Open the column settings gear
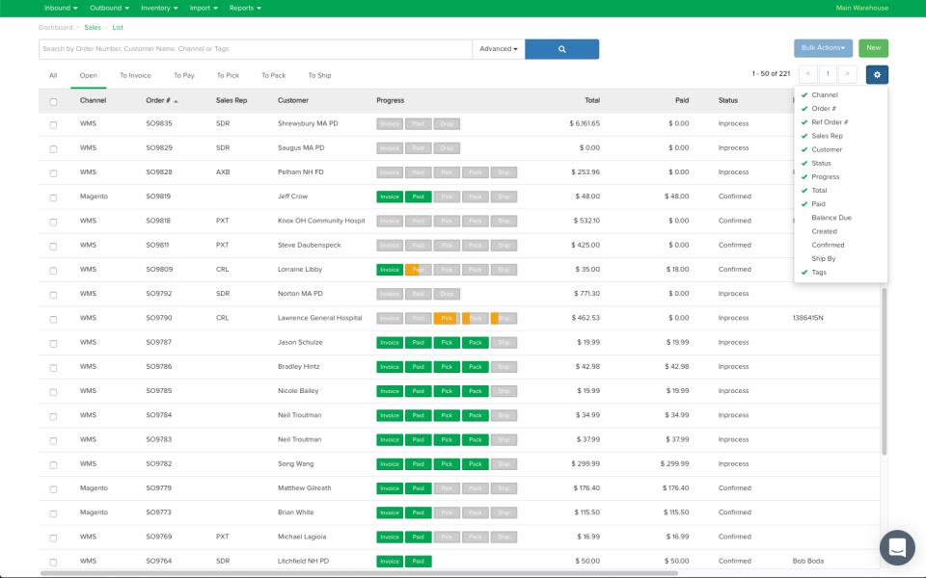Viewport: 926px width, 578px height. click(876, 73)
